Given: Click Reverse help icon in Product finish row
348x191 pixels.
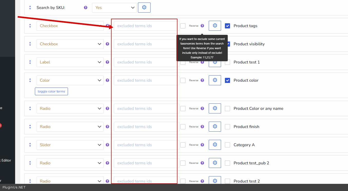Looking at the screenshot, I should [x=202, y=127].
